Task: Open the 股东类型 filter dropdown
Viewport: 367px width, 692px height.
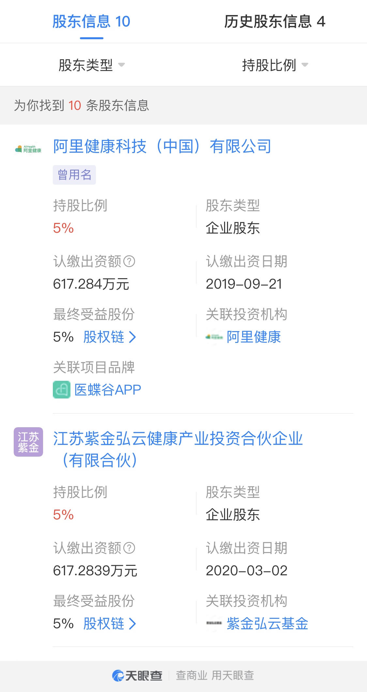Action: [92, 65]
